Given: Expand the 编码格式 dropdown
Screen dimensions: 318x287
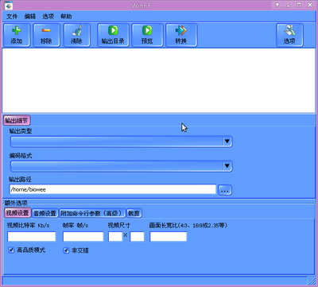Looking at the screenshot, I should (x=227, y=166).
